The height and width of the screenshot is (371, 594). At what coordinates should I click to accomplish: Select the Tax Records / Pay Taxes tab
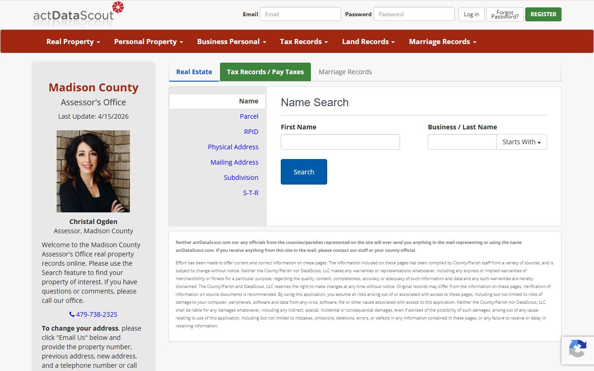[x=265, y=72]
